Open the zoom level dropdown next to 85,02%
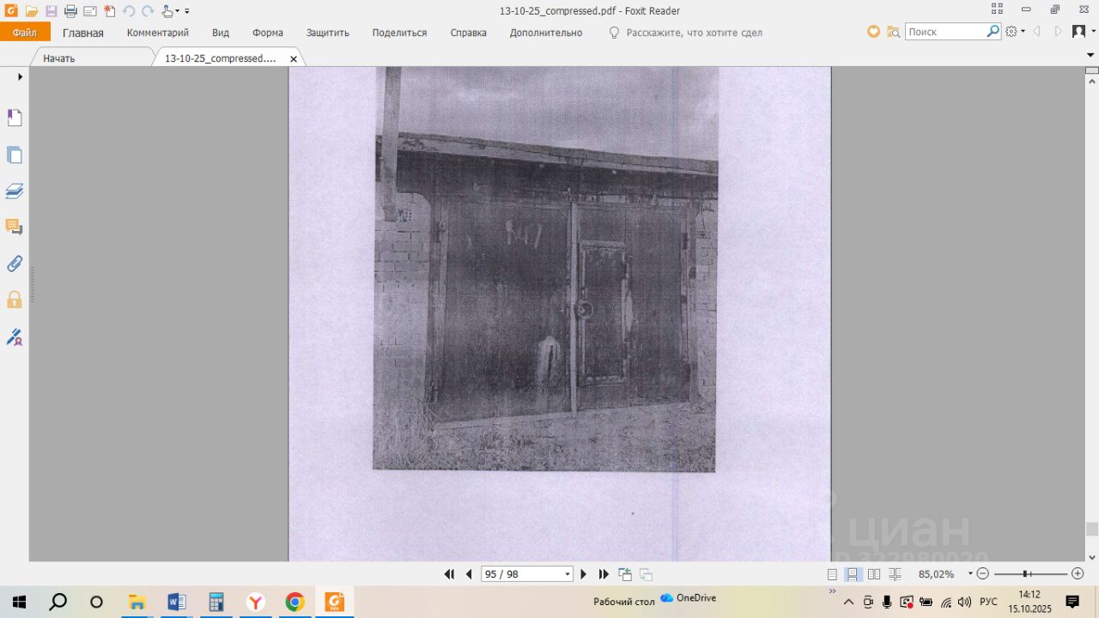The width and height of the screenshot is (1099, 618). coord(970,574)
